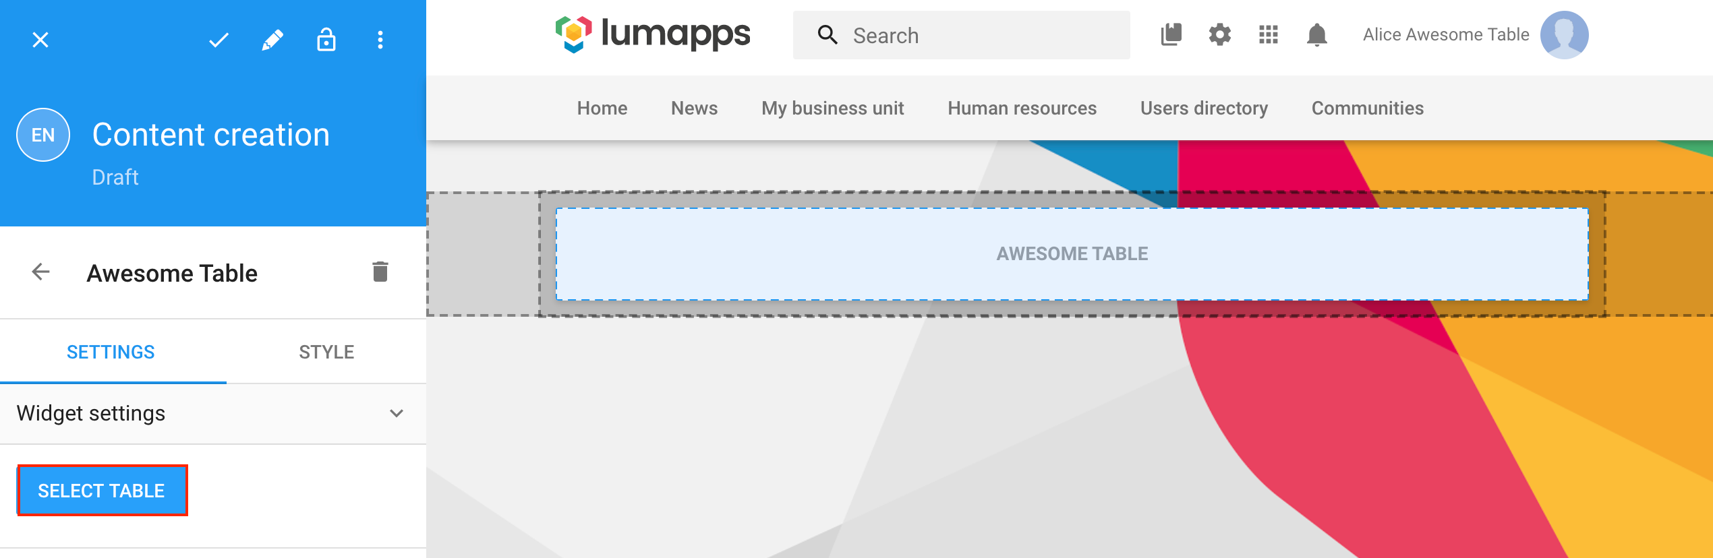Open Users directory menu item
This screenshot has height=558, width=1713.
1204,108
